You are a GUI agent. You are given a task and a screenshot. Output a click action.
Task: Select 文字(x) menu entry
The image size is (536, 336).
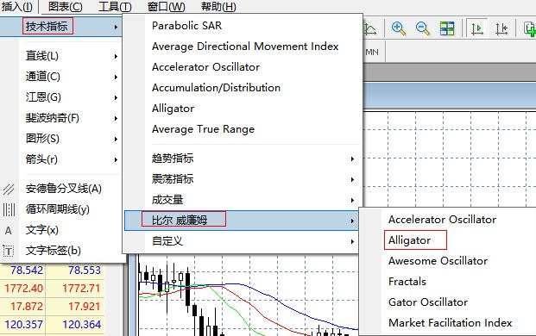(42, 230)
